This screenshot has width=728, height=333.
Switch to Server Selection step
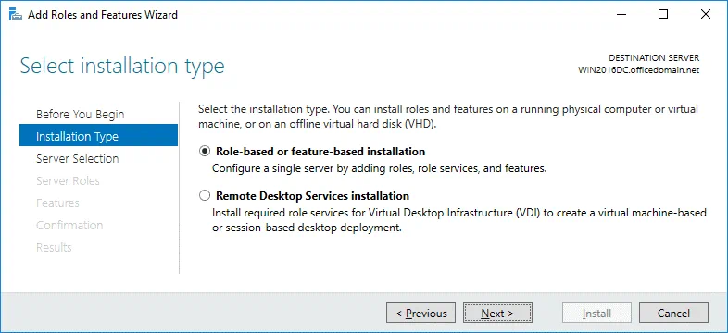click(x=78, y=158)
